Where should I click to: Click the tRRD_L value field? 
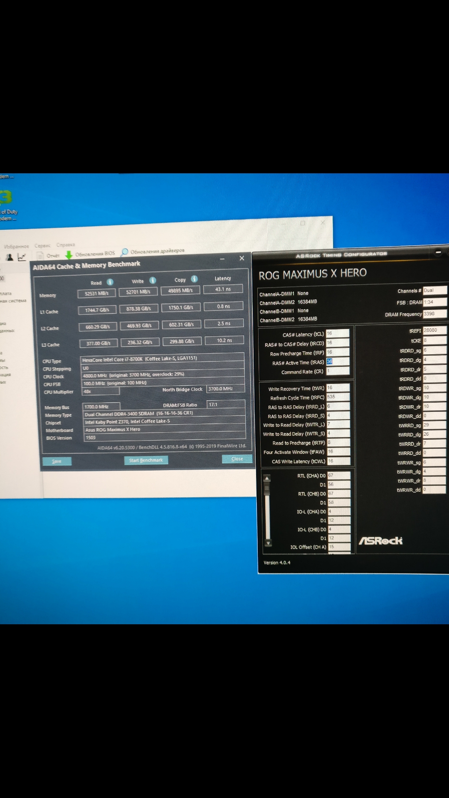338,406
